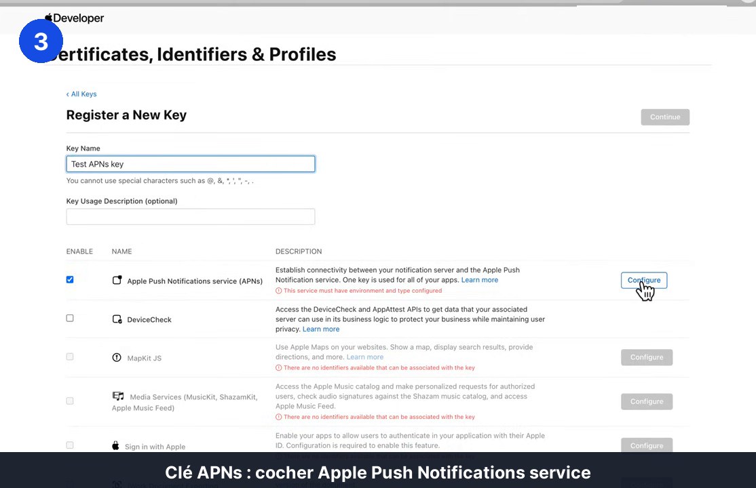Screen dimensions: 756x488
Task: Click the APNs environment warning message
Action: pos(359,291)
